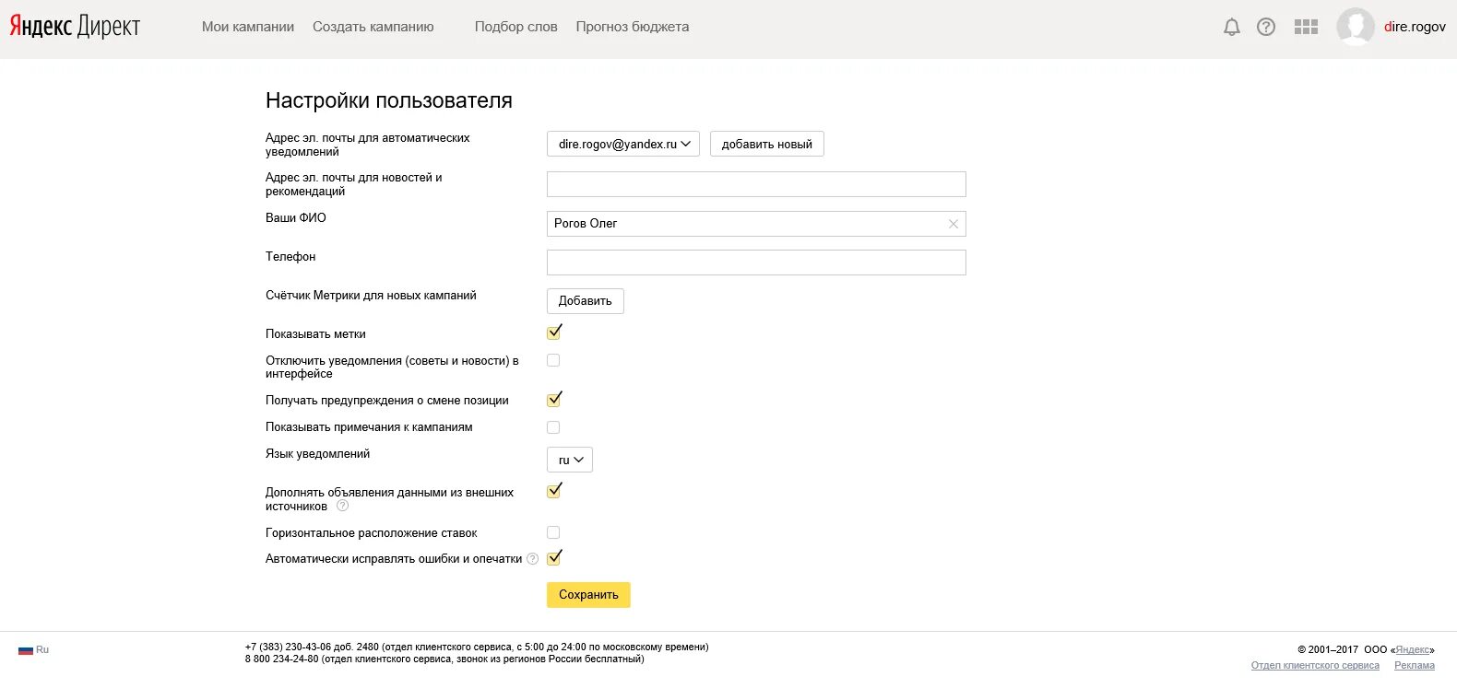Open the notification email address dropdown

623,145
